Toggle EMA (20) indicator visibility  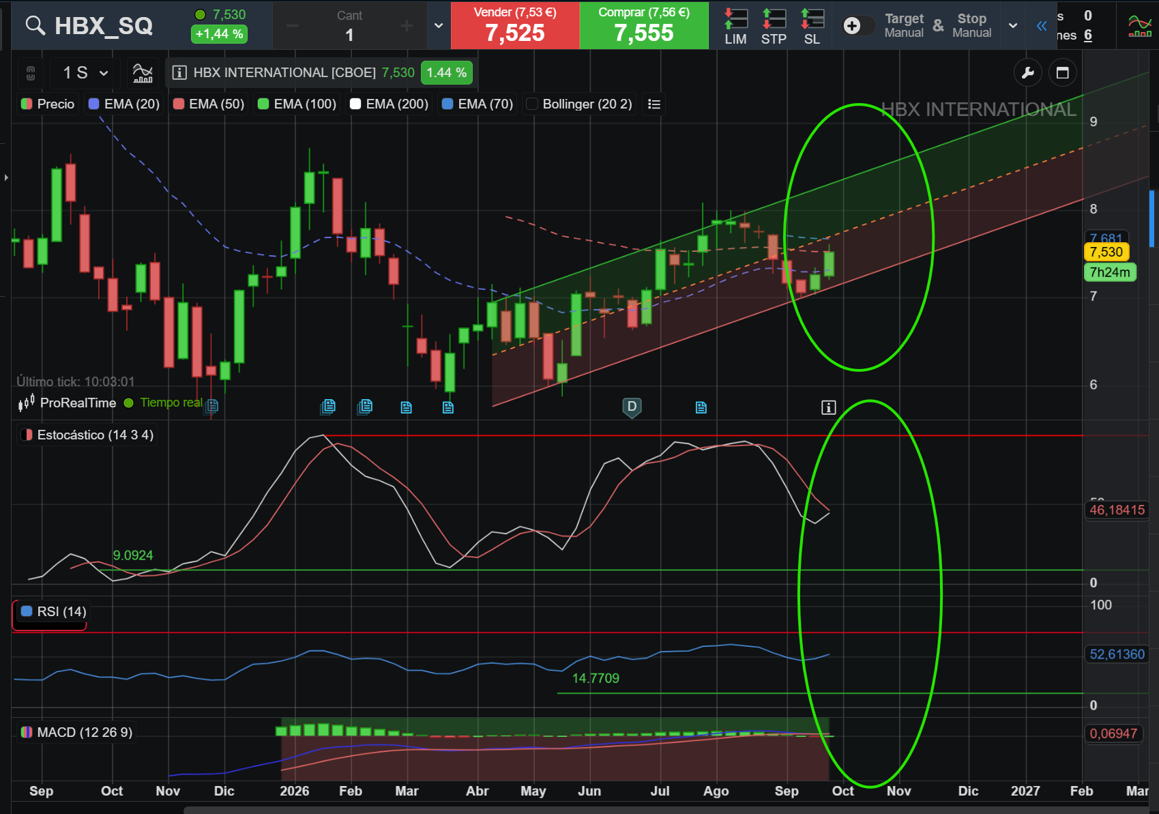124,104
